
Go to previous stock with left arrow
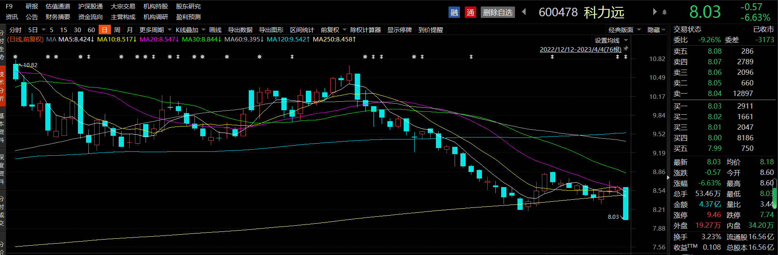[x=524, y=12]
